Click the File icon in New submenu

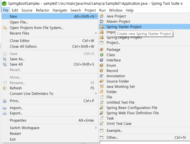click(101, 97)
